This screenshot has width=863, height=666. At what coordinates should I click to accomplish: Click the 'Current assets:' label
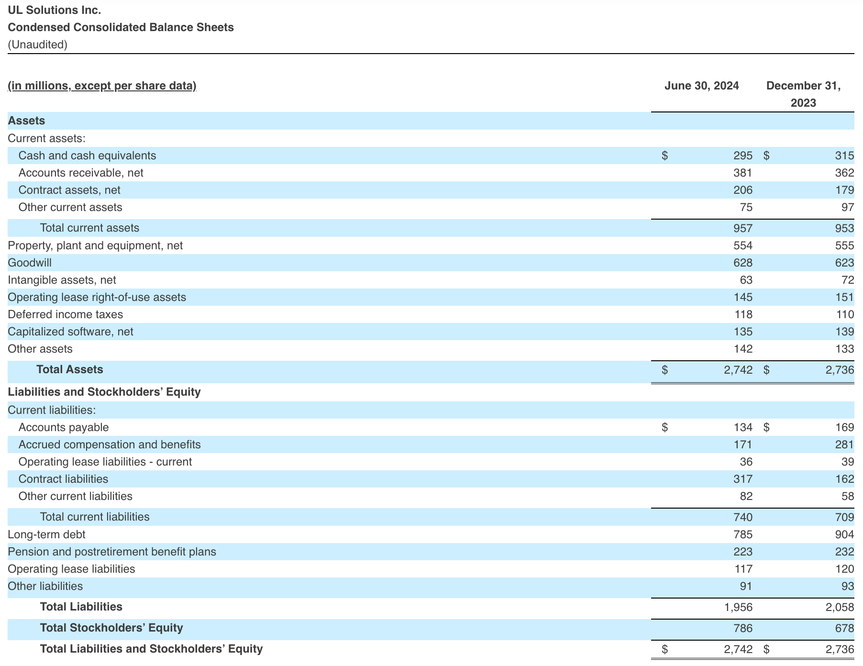click(x=47, y=138)
